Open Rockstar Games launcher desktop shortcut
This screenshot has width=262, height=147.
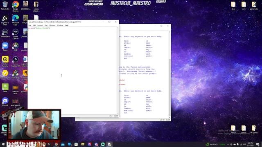click(x=25, y=75)
